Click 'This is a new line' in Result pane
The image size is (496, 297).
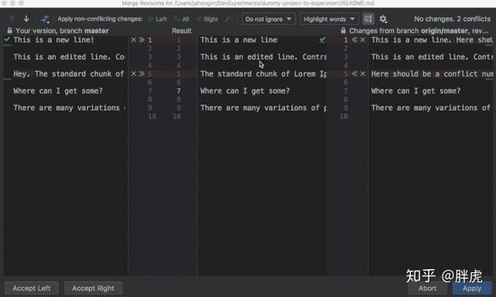pyautogui.click(x=239, y=40)
